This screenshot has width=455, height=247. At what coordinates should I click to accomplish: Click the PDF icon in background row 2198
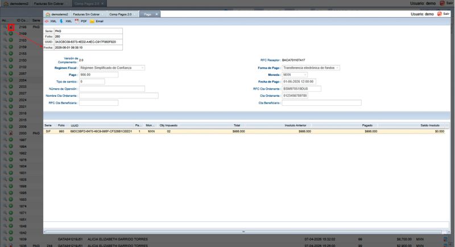11,27
